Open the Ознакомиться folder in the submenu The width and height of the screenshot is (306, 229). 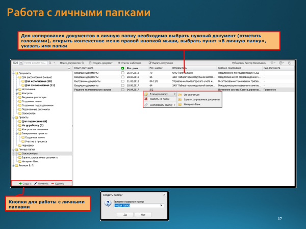[194, 94]
